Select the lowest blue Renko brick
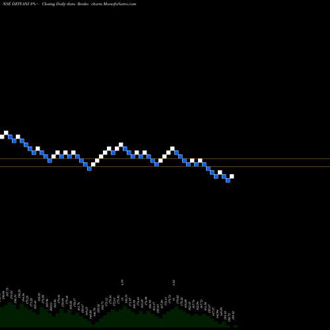The image size is (330, 330). (x=228, y=180)
